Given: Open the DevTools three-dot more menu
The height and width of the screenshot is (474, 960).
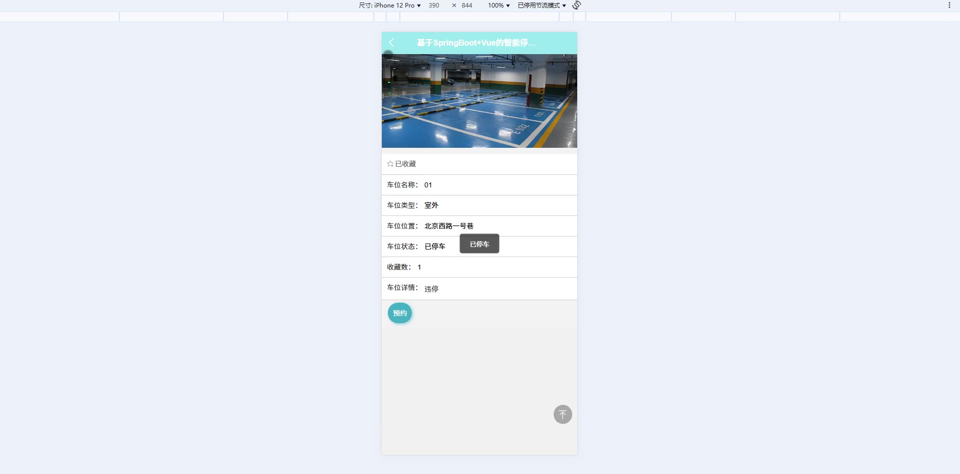Looking at the screenshot, I should 949,5.
